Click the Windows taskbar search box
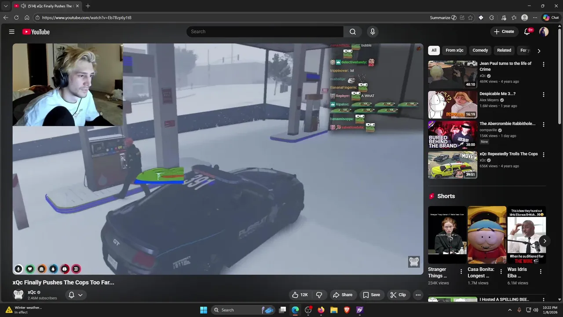The image size is (563, 317). click(243, 310)
